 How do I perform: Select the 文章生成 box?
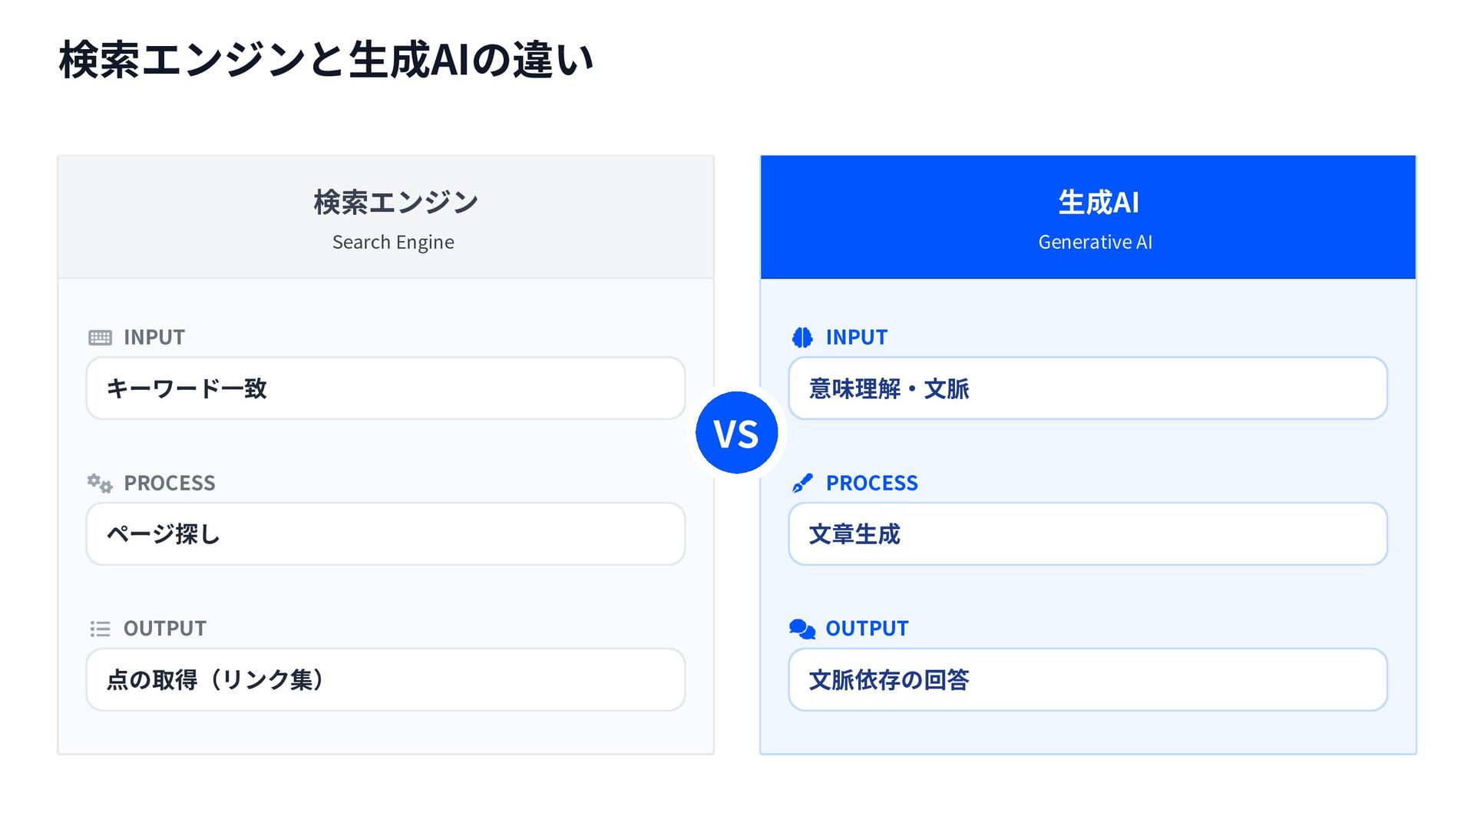(x=1088, y=534)
